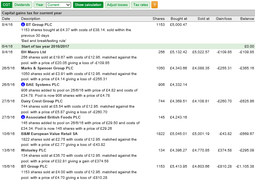Viewport: 255px width, 180px height.
Task: Click the Gain/loss column header
Action: click(223, 19)
